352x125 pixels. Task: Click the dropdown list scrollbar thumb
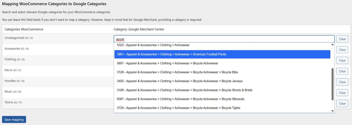332,84
